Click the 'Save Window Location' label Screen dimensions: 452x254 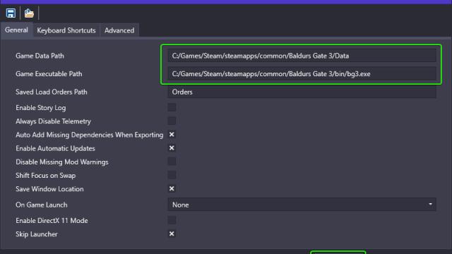pyautogui.click(x=49, y=189)
